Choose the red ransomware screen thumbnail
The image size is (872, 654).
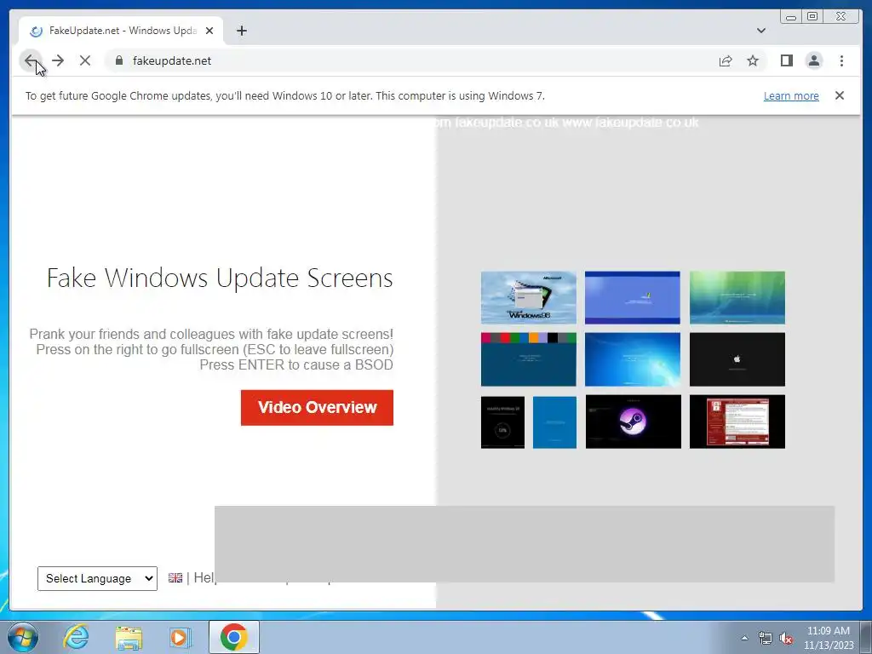tap(737, 422)
